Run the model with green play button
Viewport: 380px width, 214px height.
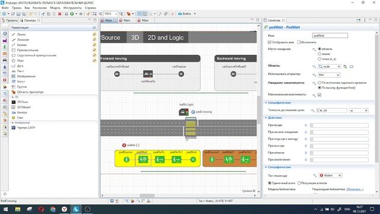[x=72, y=14]
